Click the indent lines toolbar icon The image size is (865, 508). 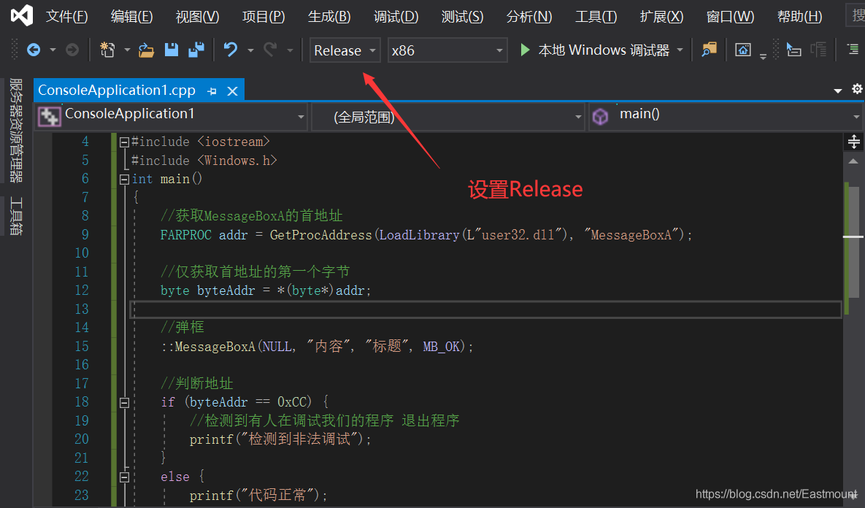click(853, 50)
